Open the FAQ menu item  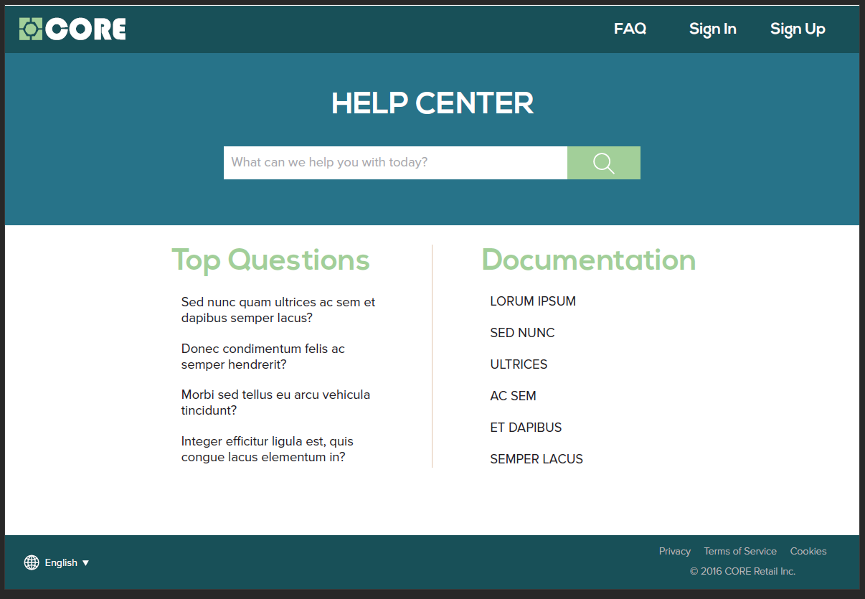coord(630,29)
